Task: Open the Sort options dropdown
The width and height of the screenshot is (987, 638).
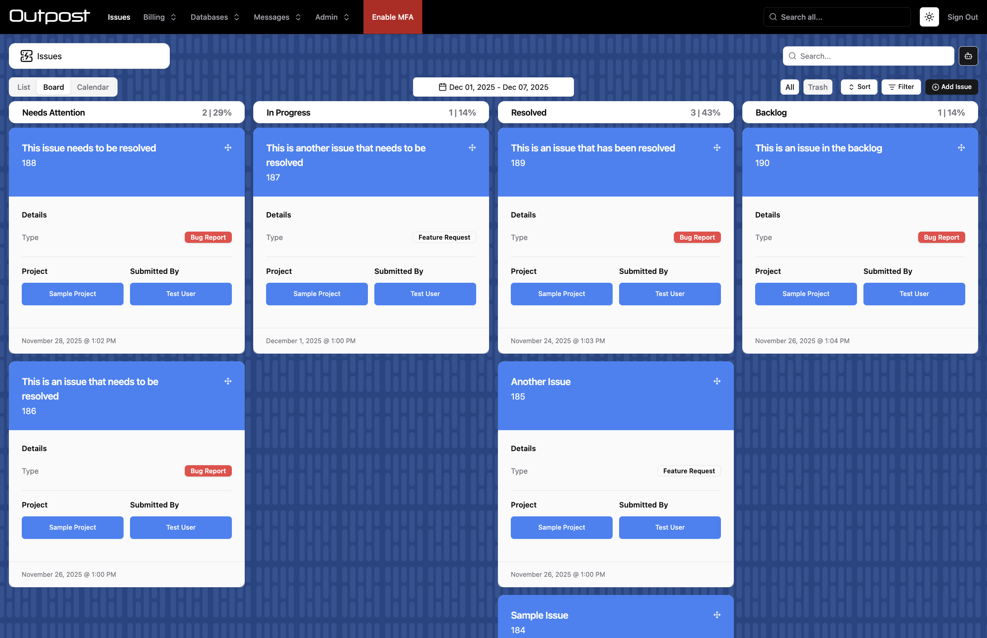Action: (x=859, y=87)
